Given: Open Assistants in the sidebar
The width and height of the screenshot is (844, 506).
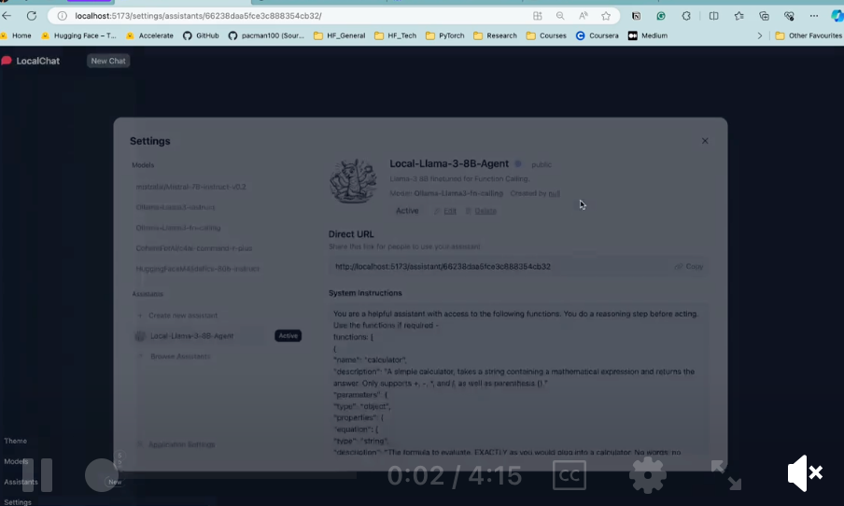Looking at the screenshot, I should tap(21, 482).
